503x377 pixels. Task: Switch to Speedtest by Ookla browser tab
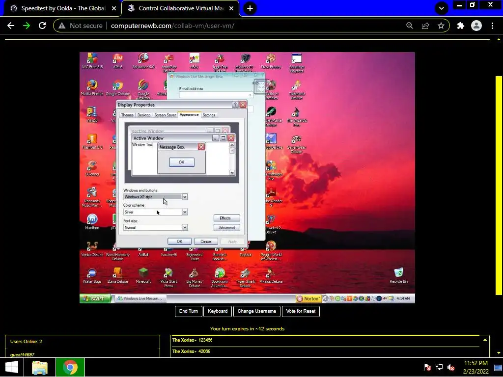[62, 8]
